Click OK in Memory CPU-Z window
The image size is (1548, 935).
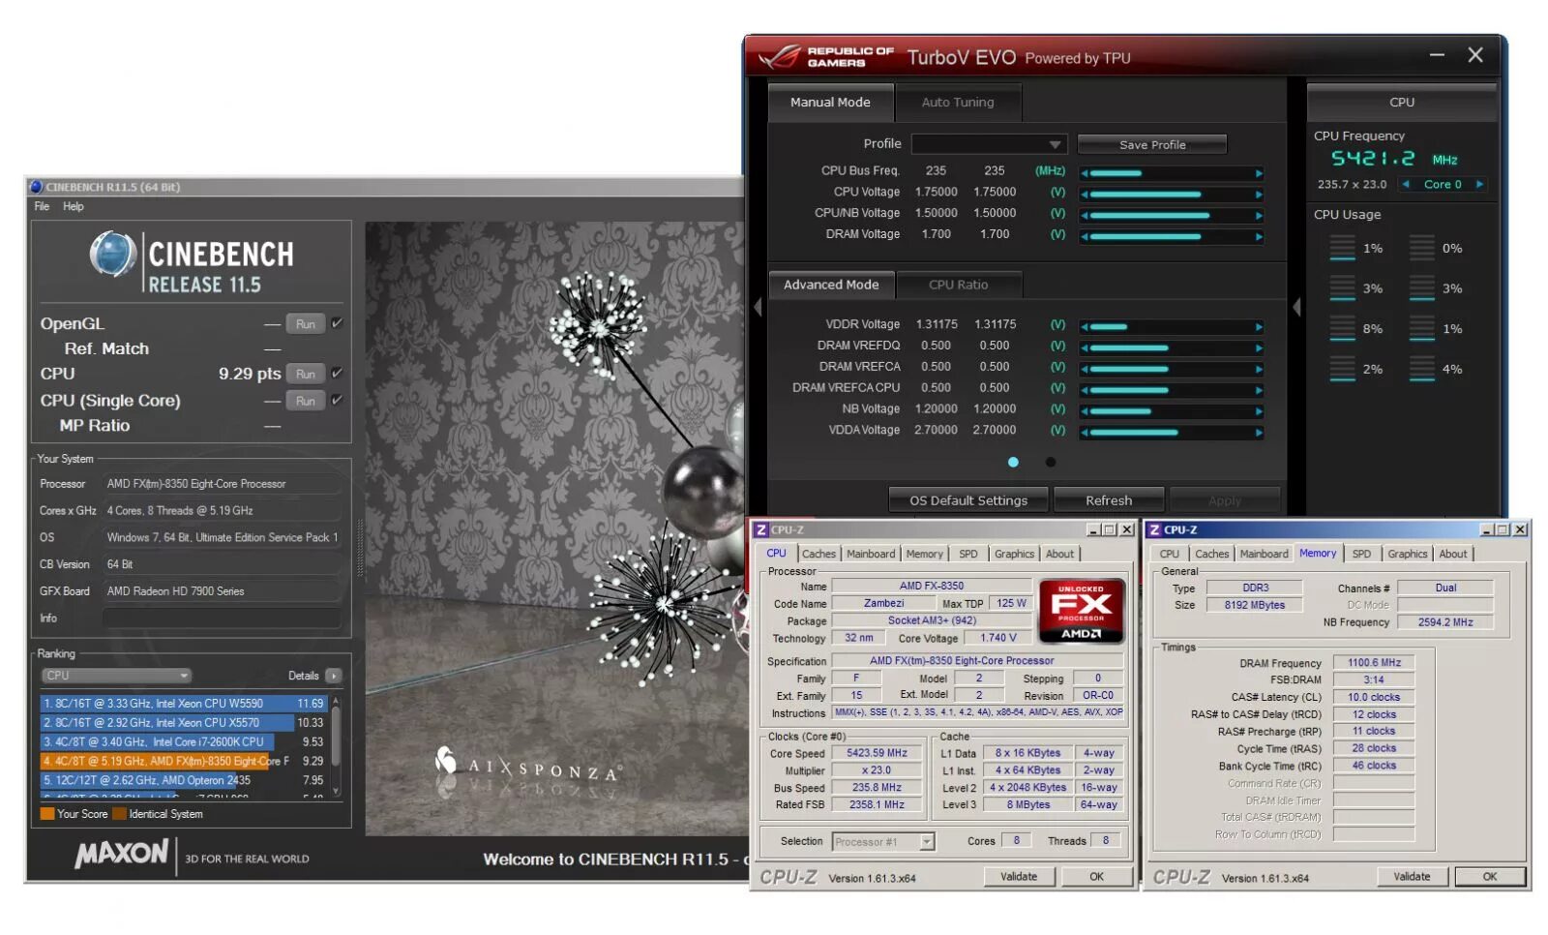point(1490,877)
